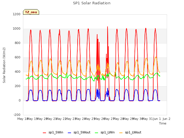The image size is (184, 138).
Task: Click the 400 y-axis tick label
Action: click(x=18, y=72)
